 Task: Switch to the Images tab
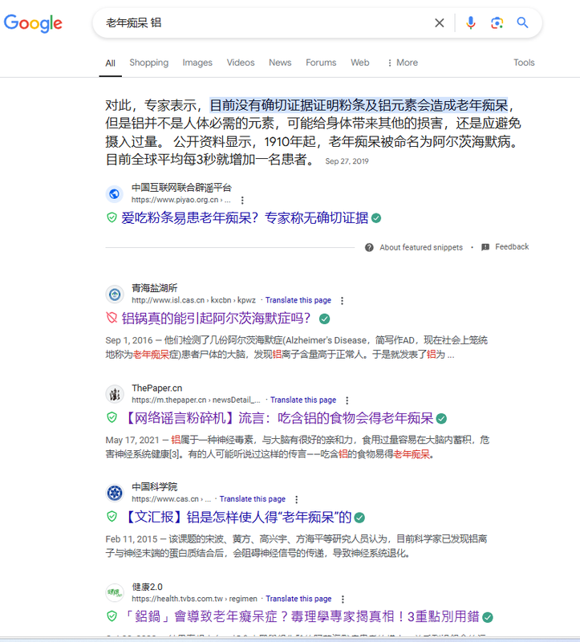(197, 63)
